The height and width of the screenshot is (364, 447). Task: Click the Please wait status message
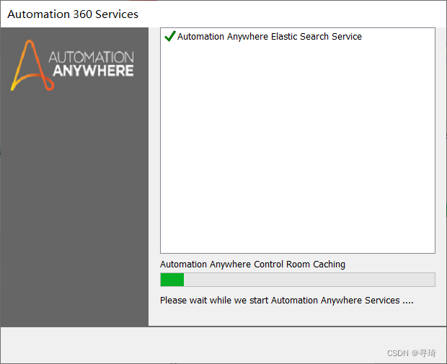tap(287, 300)
